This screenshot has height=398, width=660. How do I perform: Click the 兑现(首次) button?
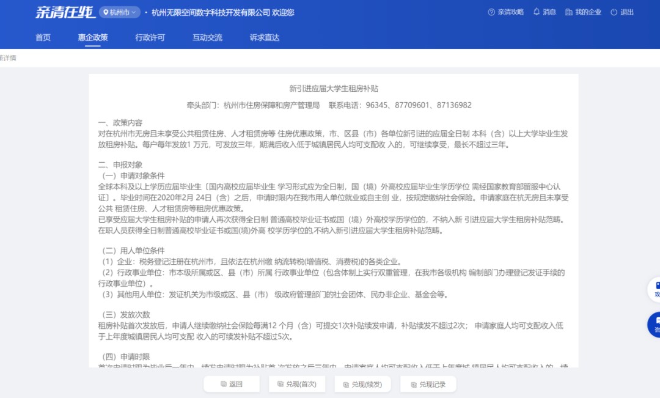point(297,384)
